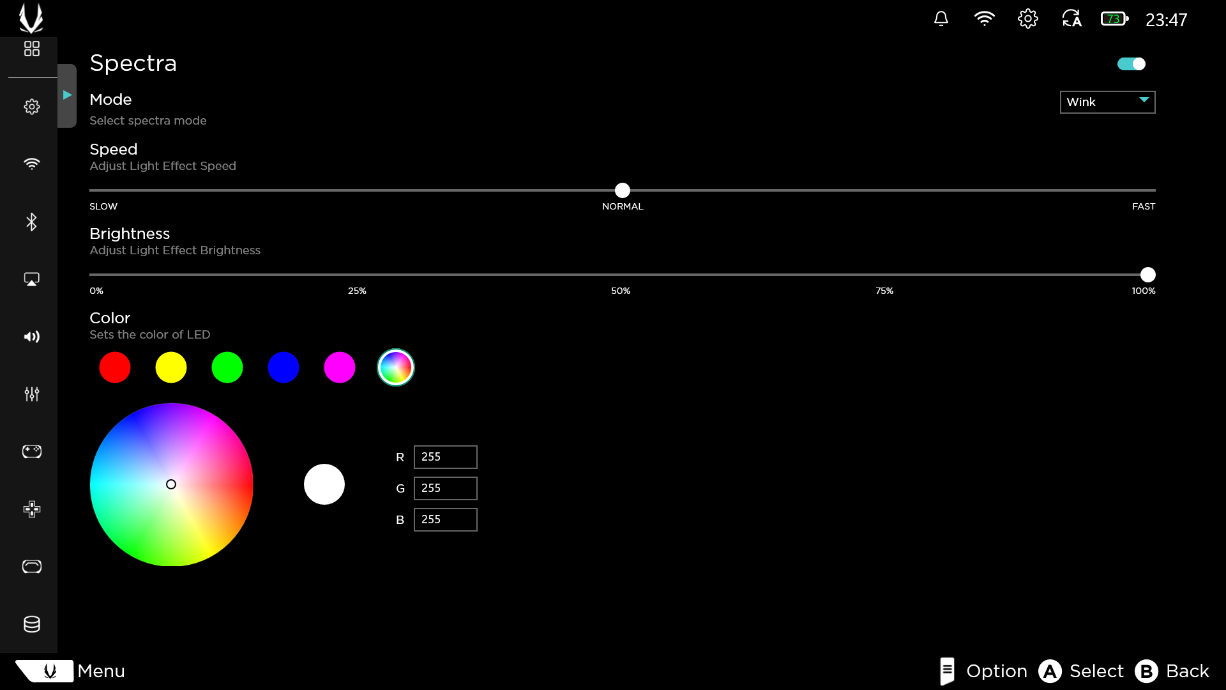Click the Zotac logo at top left

point(31,18)
